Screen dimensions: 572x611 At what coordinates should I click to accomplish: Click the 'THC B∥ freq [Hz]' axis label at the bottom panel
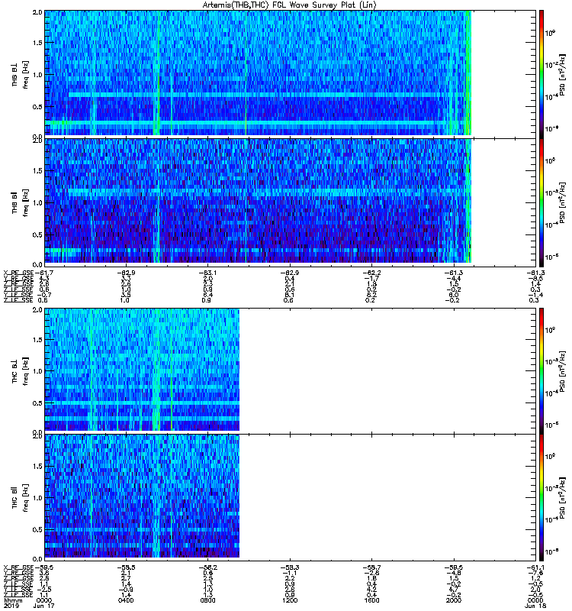20,497
